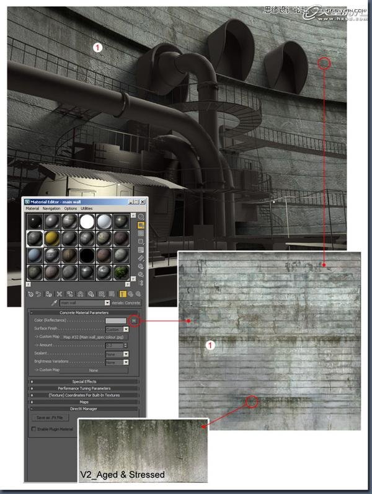Screen dimensions: 372x494
Task: Open the Color (Reflectance) swatch
Action: point(116,320)
